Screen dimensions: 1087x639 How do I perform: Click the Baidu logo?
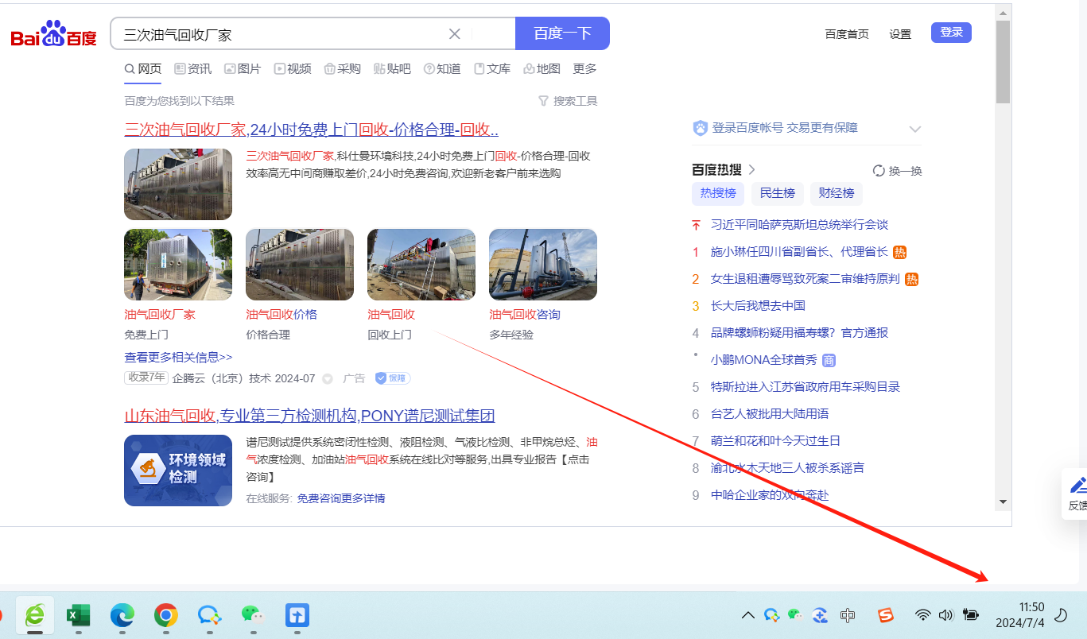pos(53,35)
